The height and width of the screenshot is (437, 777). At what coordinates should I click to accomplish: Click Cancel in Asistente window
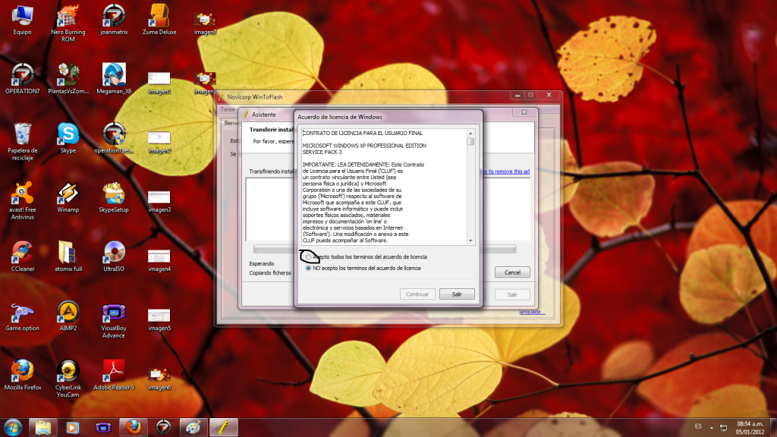coord(512,272)
